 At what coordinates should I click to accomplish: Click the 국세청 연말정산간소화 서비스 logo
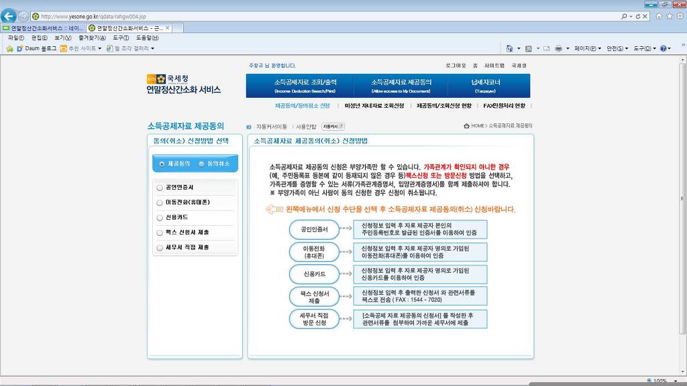[184, 84]
